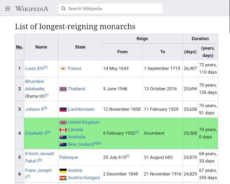The image size is (230, 184).
Task: Click the From subheader
Action: tap(122, 52)
